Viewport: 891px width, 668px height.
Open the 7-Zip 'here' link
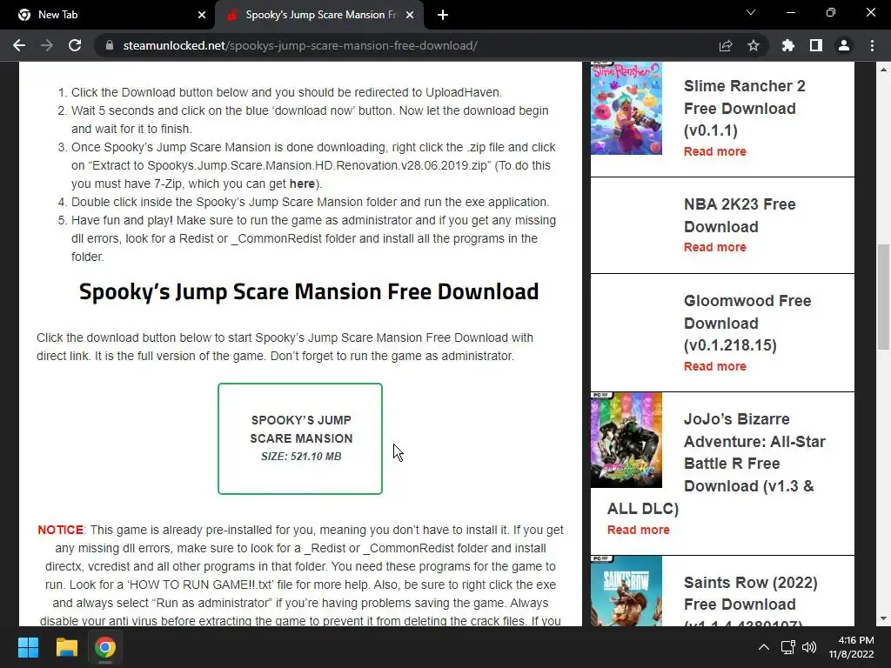[x=302, y=184]
